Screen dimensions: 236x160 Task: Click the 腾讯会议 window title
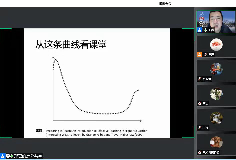(165, 4)
